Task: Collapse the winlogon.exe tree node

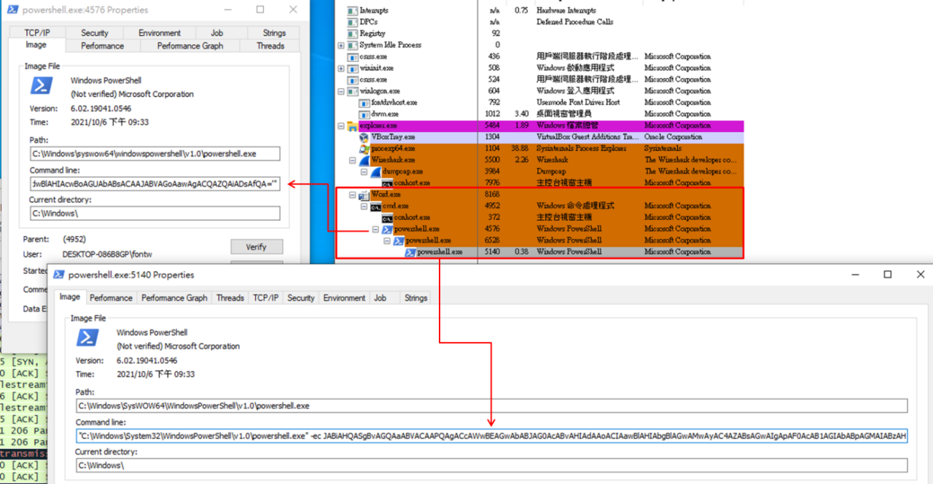Action: click(341, 91)
